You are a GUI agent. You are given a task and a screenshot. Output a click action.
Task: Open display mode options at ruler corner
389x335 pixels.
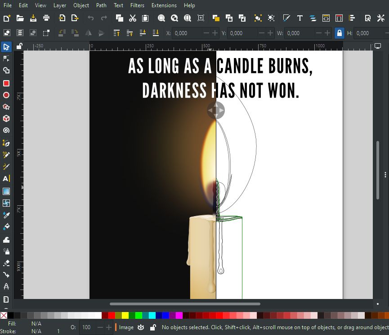point(378,46)
